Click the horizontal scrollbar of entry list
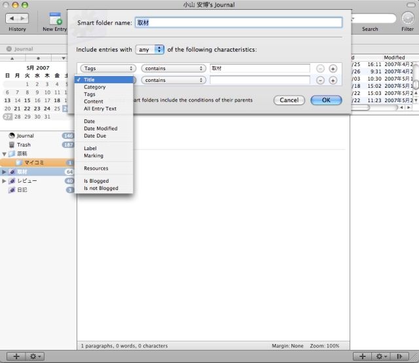This screenshot has height=363, width=419. (x=374, y=107)
